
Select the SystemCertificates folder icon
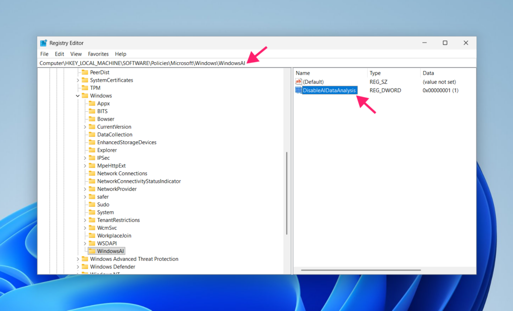[85, 80]
